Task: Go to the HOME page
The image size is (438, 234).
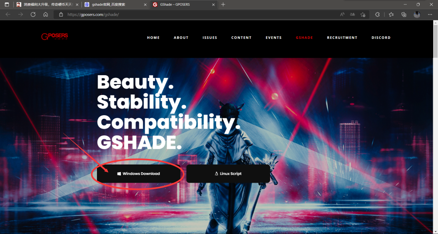Action: pos(153,38)
